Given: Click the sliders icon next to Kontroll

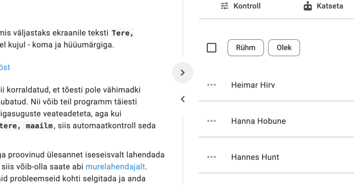Looking at the screenshot, I should (x=225, y=6).
